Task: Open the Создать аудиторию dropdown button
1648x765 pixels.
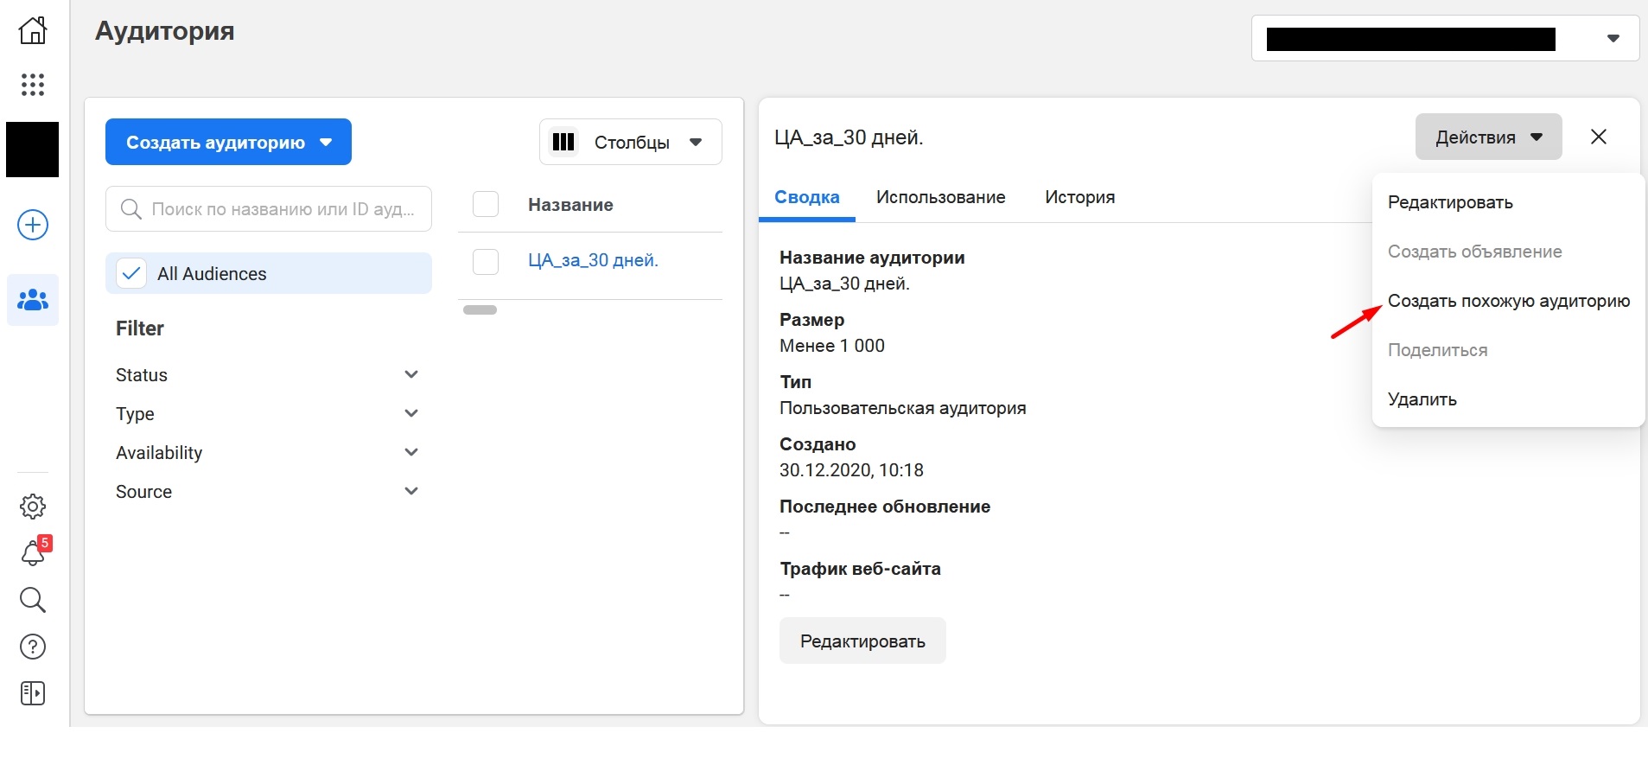Action: tap(228, 142)
